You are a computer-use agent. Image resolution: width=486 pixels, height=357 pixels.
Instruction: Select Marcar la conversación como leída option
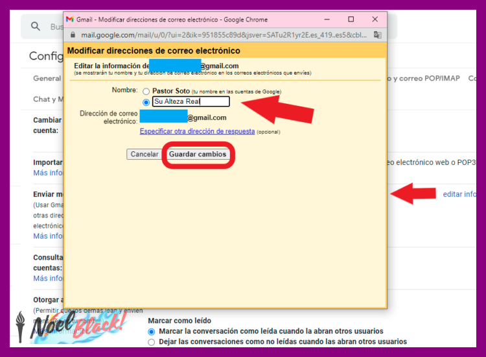tap(151, 332)
